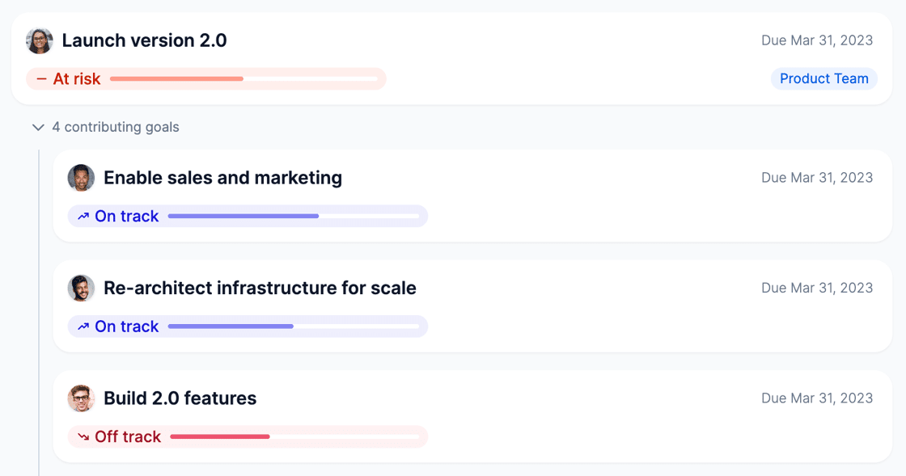
Task: Click the sales and marketing progress bar
Action: tap(293, 217)
